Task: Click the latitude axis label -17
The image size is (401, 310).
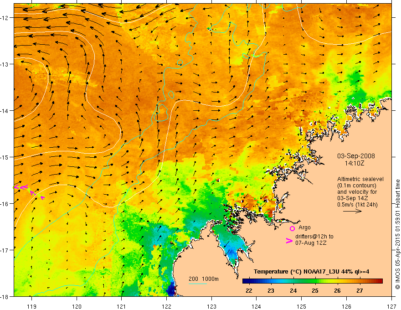Action: click(5, 250)
